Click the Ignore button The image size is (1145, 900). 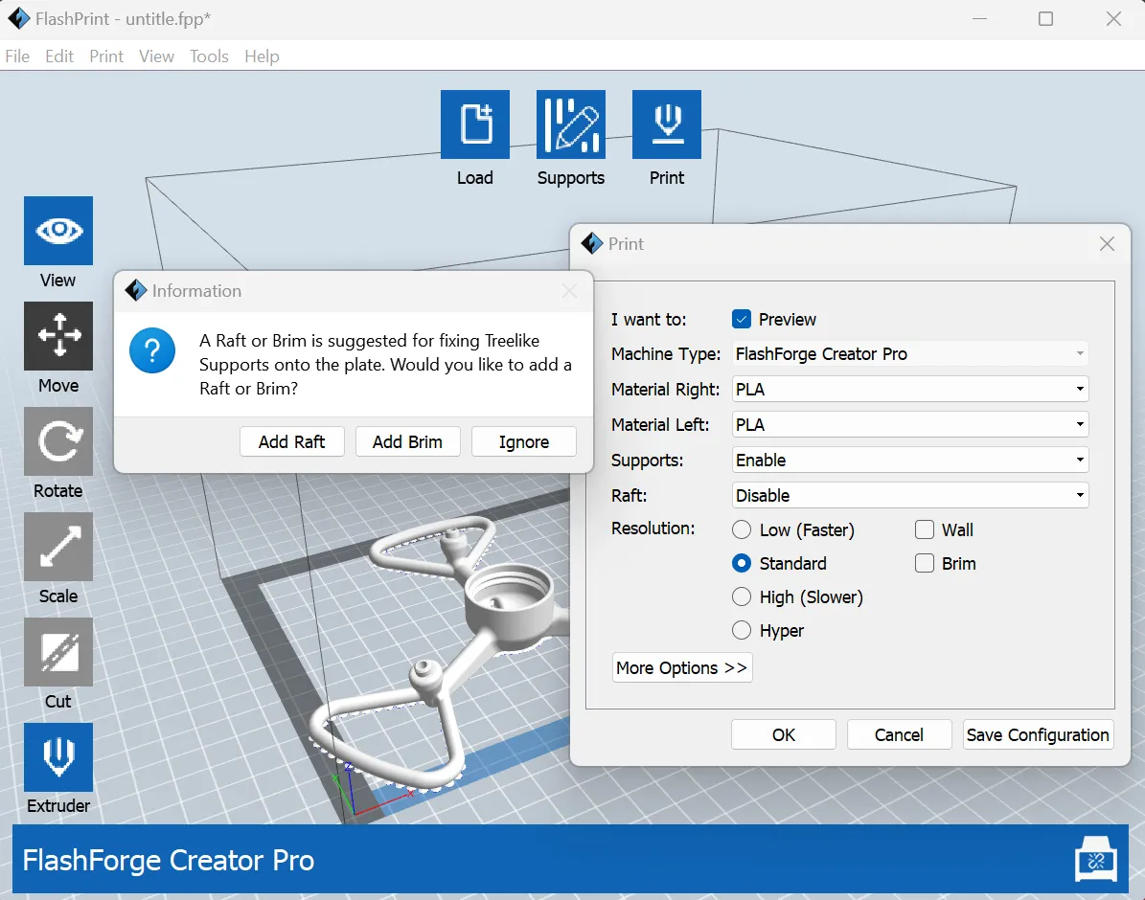(x=523, y=441)
